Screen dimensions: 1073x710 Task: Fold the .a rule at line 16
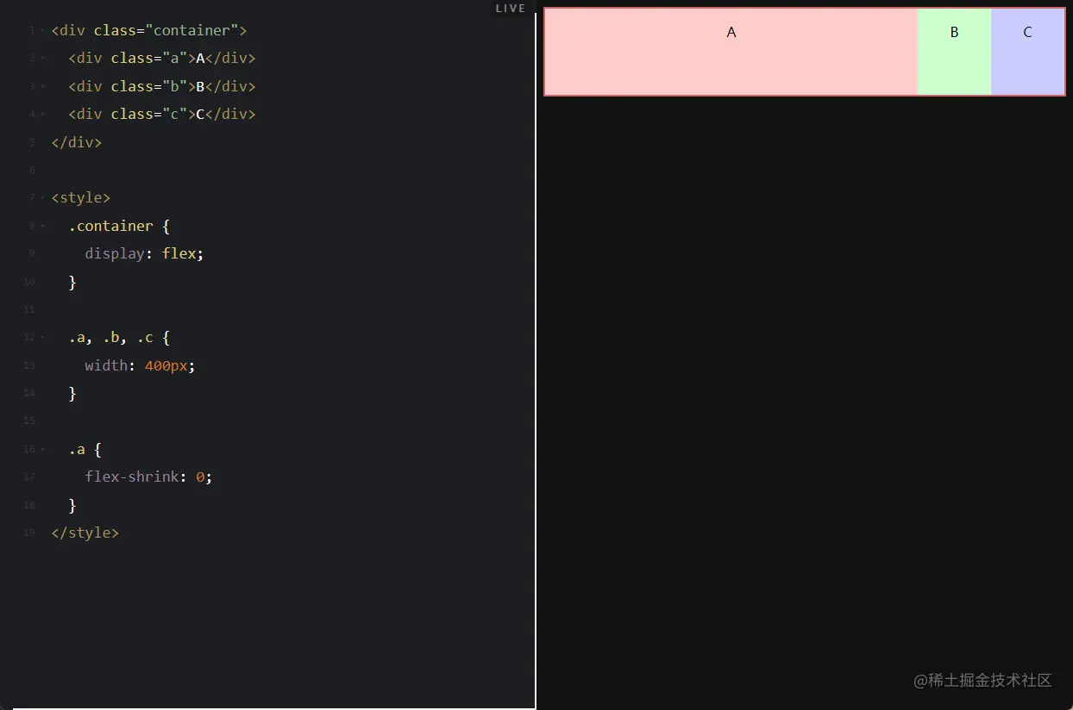(x=42, y=449)
